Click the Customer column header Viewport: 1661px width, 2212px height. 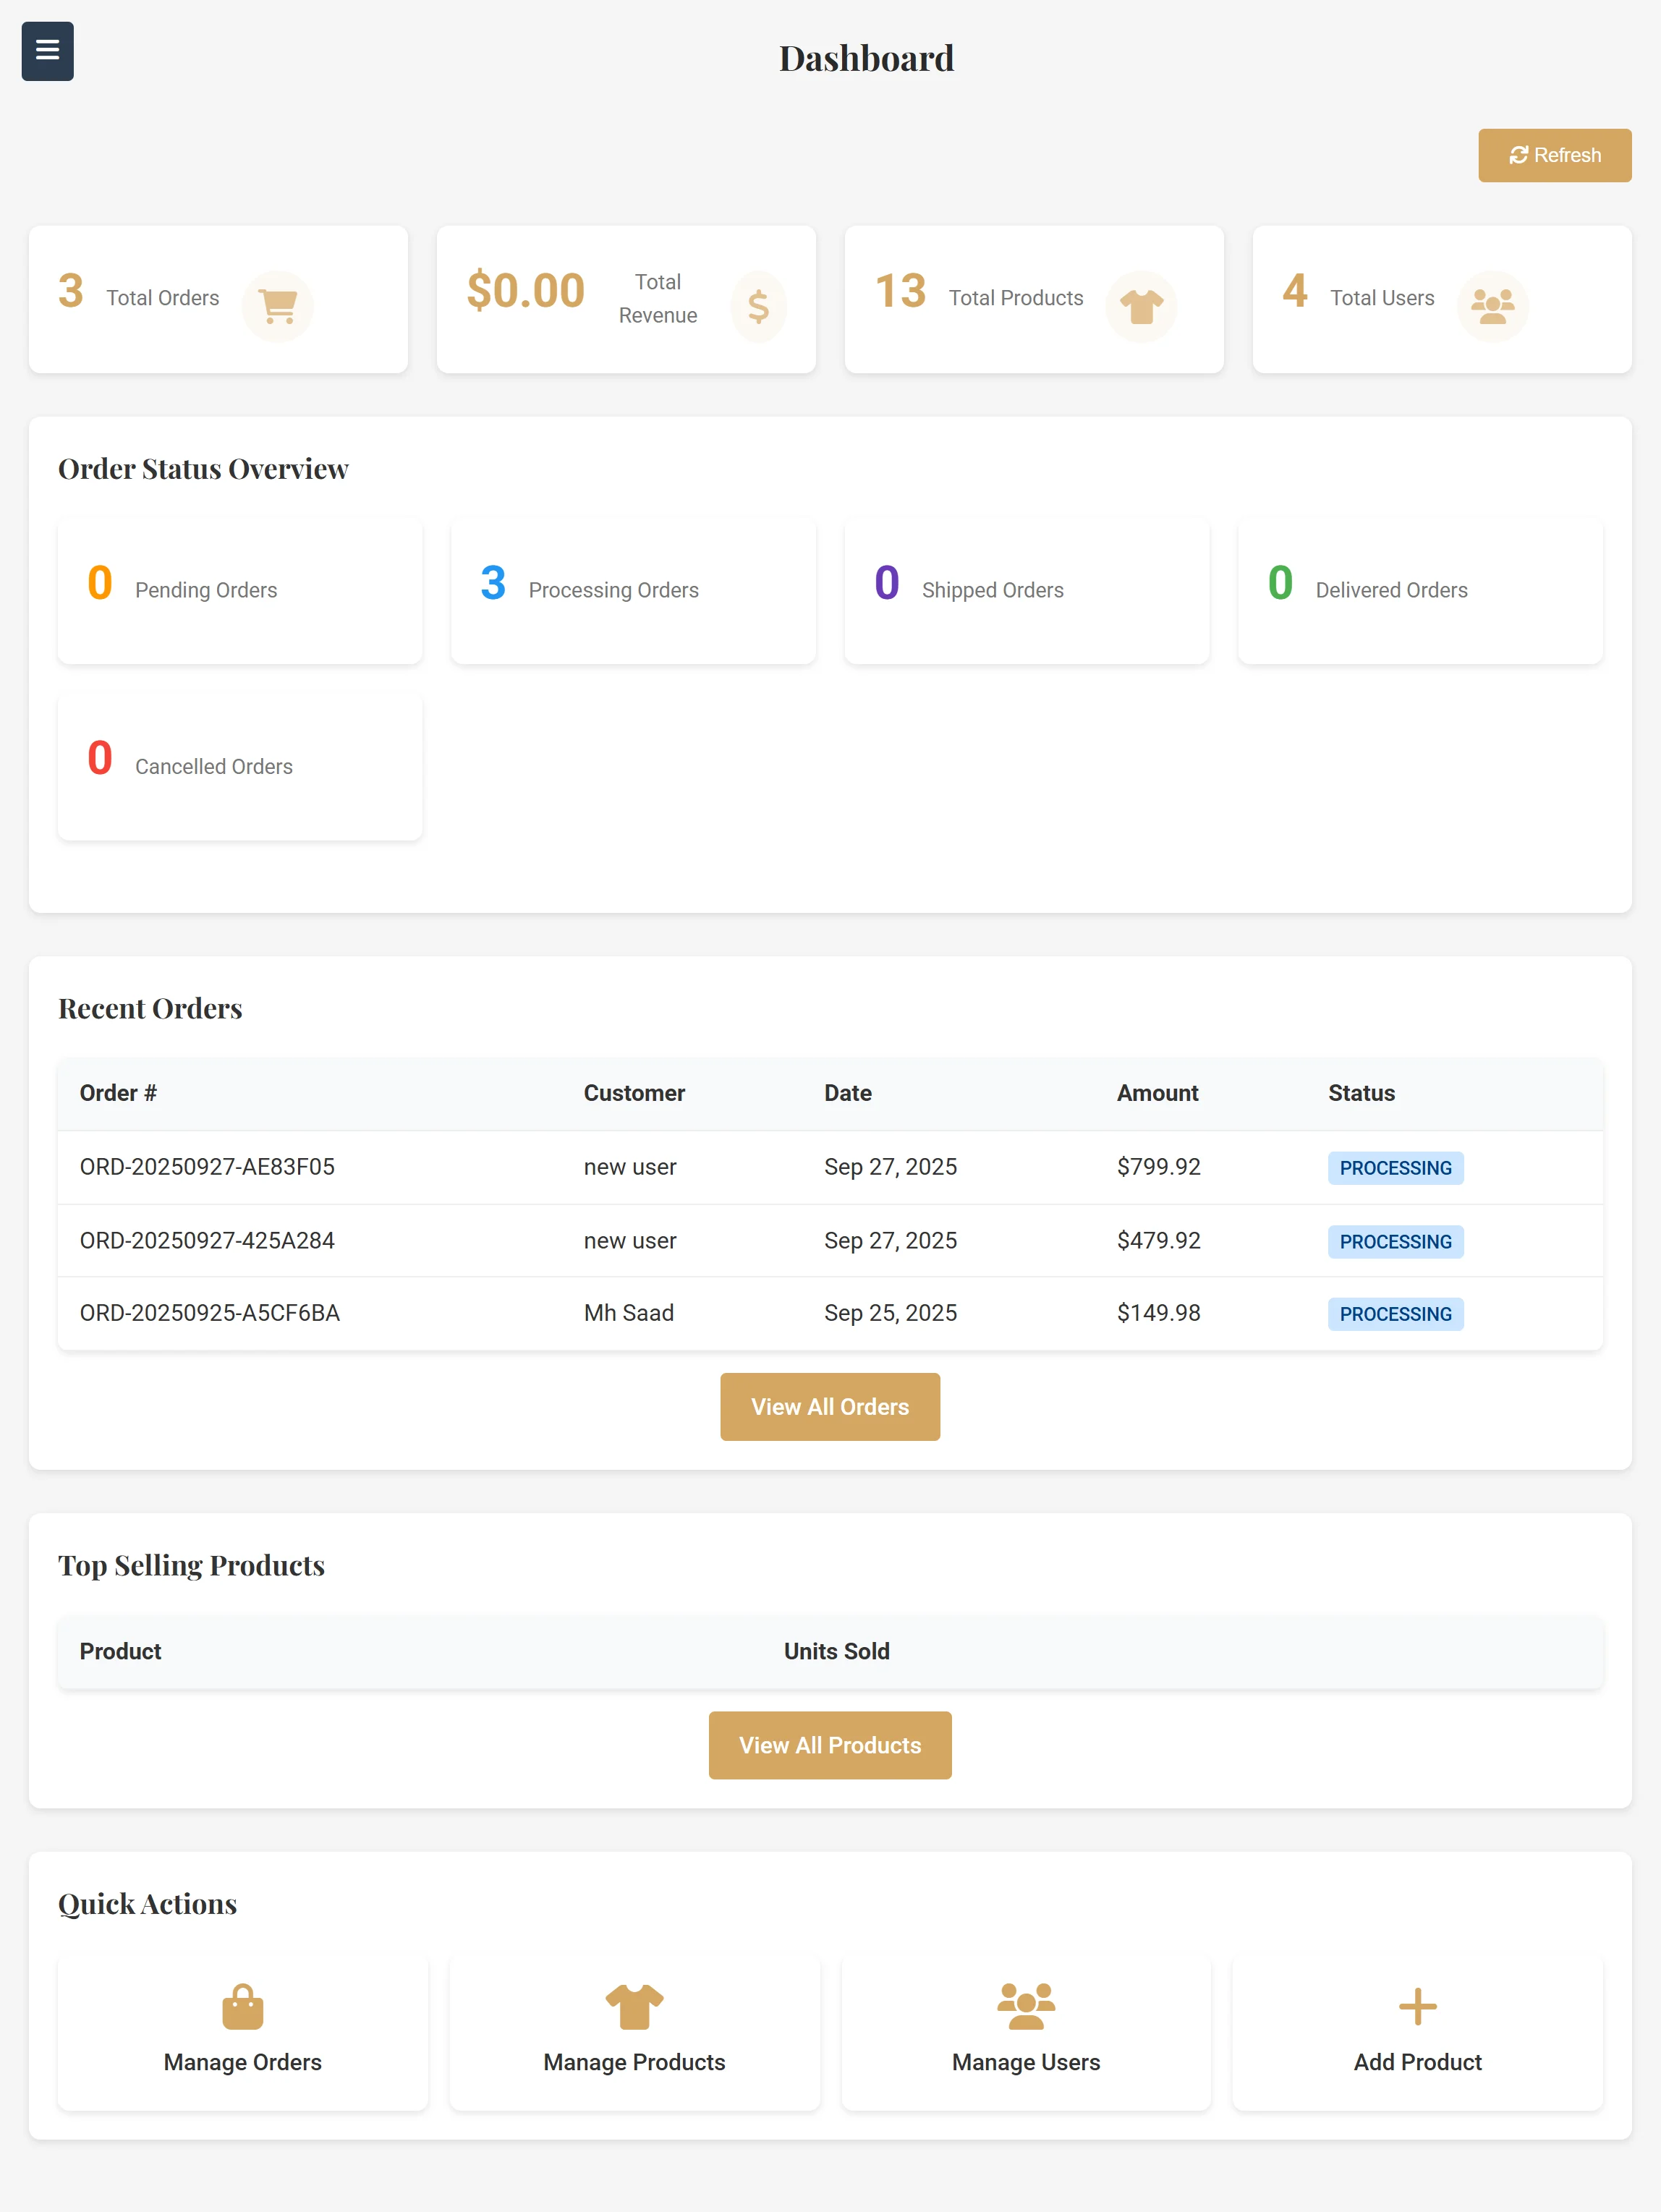(x=634, y=1093)
